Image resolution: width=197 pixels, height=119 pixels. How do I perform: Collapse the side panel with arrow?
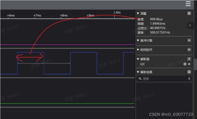(x=190, y=25)
